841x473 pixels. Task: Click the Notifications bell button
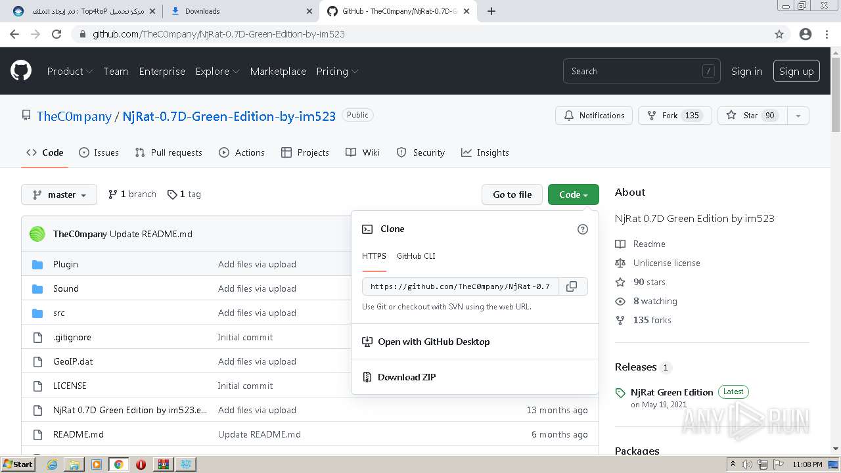594,116
